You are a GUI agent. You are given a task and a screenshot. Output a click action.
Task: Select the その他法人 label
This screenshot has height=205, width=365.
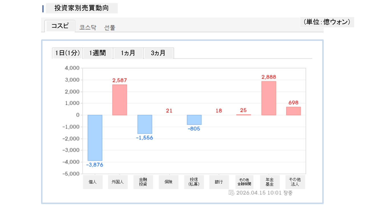click(x=295, y=182)
